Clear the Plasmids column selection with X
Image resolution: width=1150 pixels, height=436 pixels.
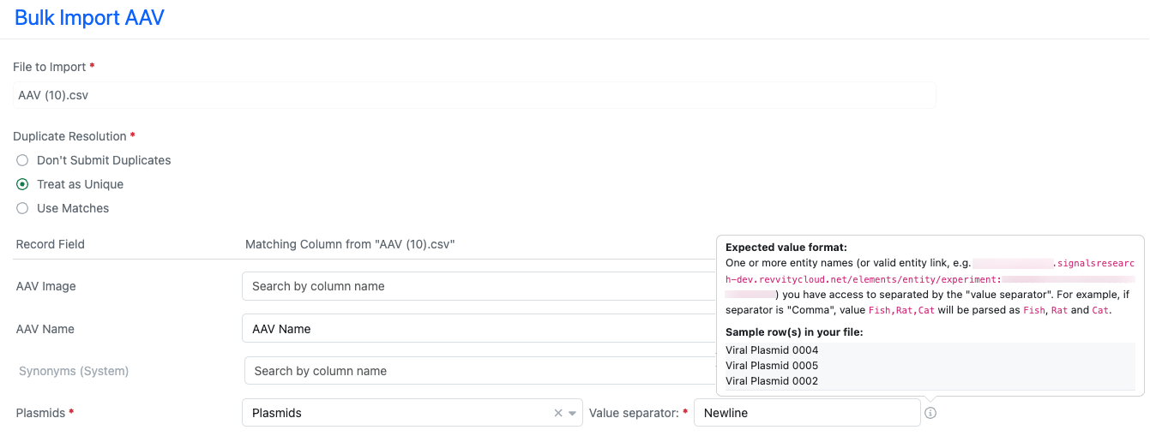click(558, 413)
